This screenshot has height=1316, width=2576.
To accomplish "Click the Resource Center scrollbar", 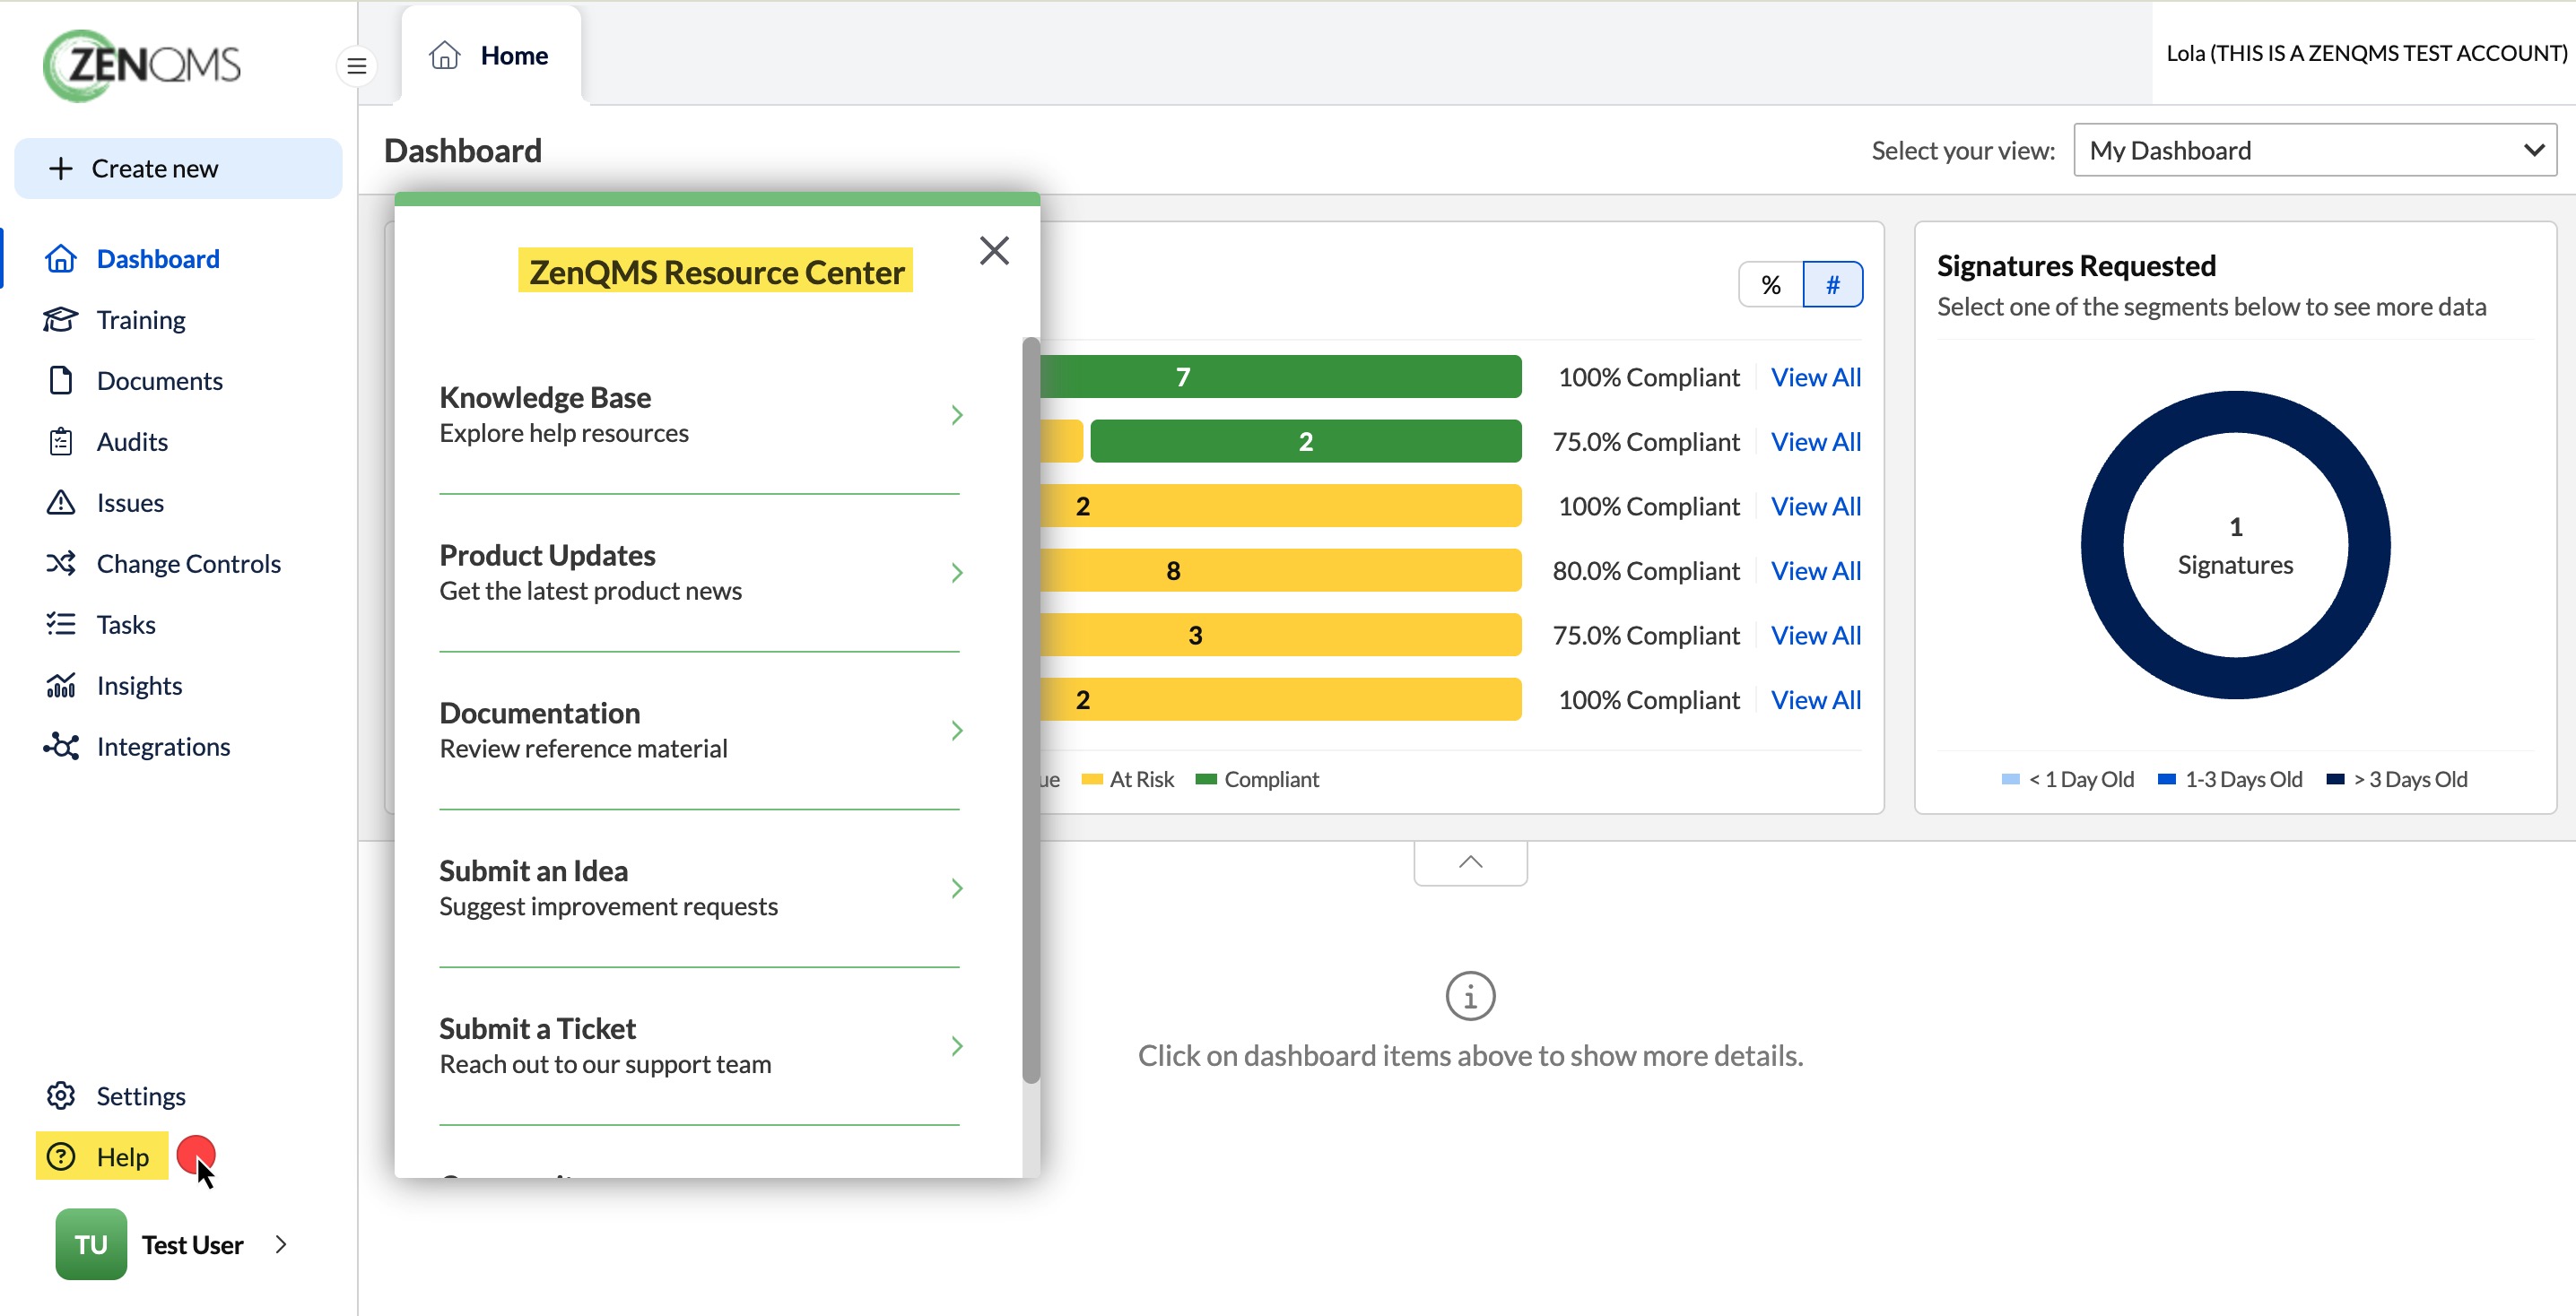I will [x=1030, y=711].
